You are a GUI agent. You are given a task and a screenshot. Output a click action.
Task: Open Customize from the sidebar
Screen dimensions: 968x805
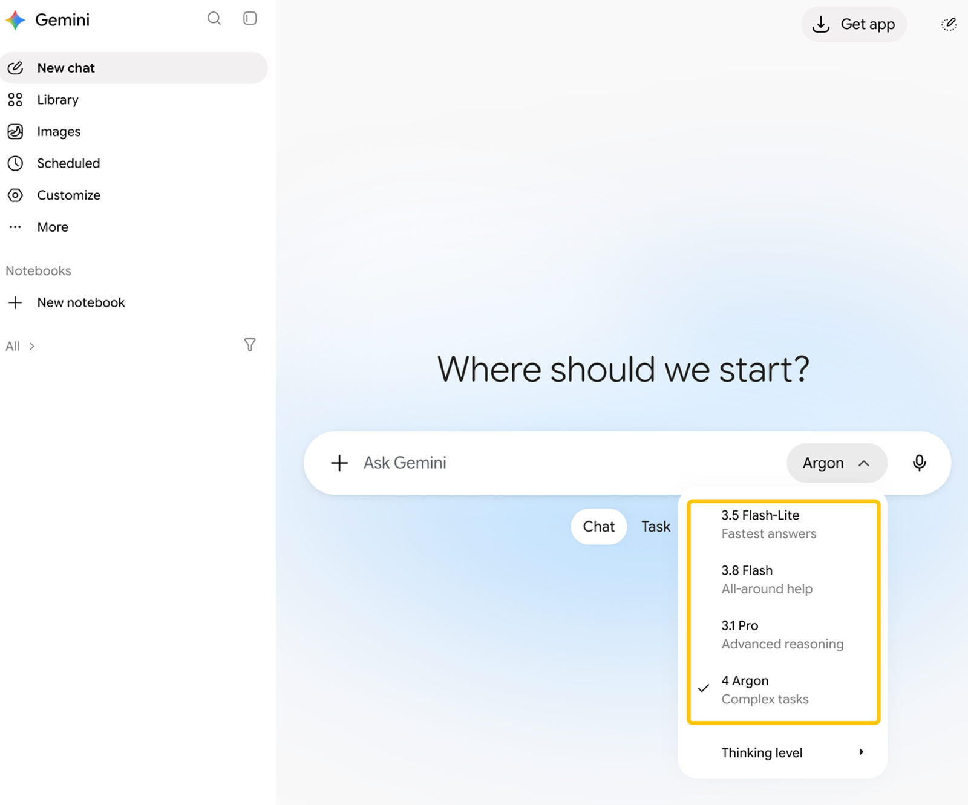(134, 195)
